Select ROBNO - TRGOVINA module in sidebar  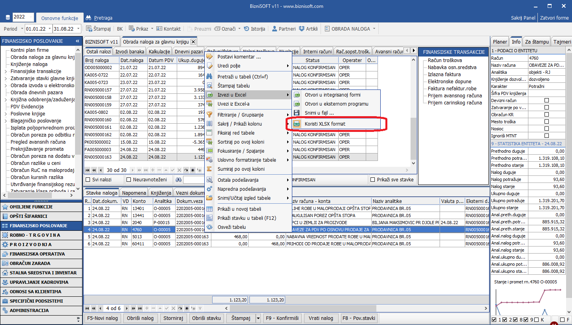click(35, 235)
